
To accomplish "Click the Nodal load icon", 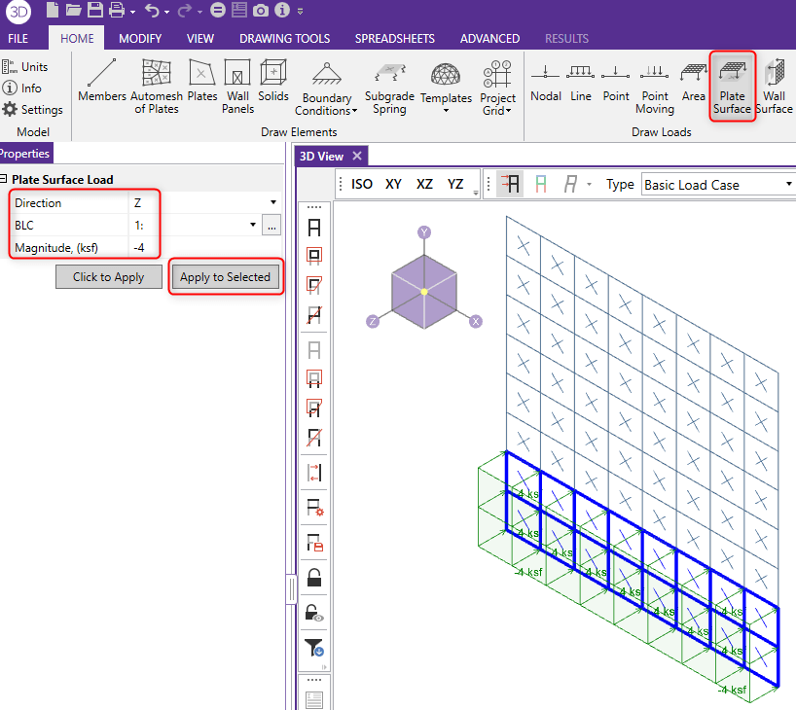I will [546, 82].
